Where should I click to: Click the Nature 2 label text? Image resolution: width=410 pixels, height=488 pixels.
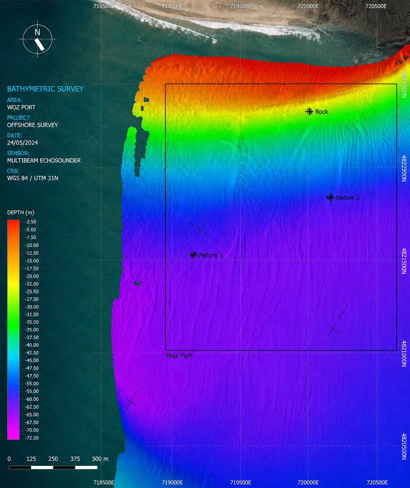click(348, 197)
